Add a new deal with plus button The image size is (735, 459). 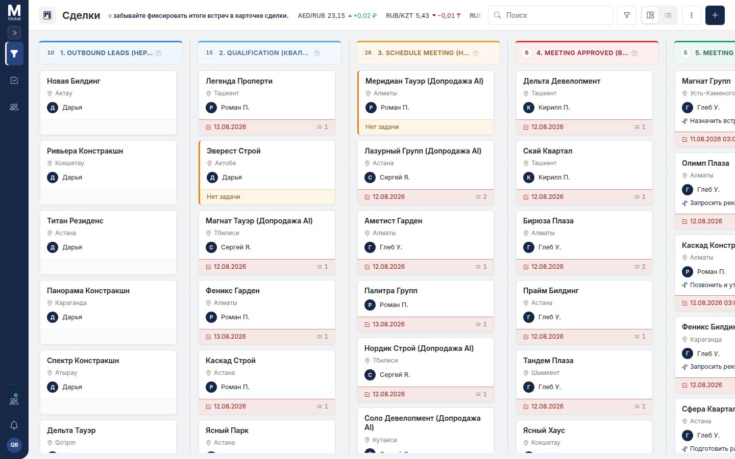[x=715, y=15]
